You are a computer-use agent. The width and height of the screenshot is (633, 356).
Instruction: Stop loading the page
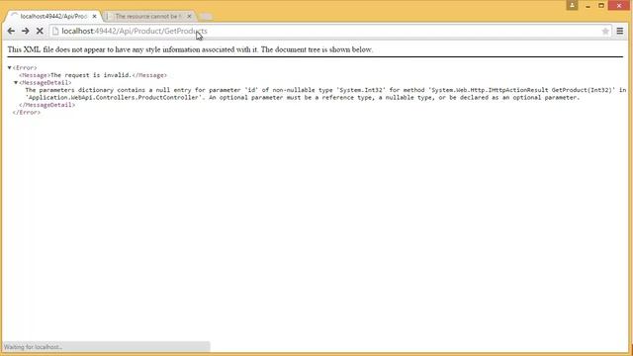pyautogui.click(x=40, y=31)
